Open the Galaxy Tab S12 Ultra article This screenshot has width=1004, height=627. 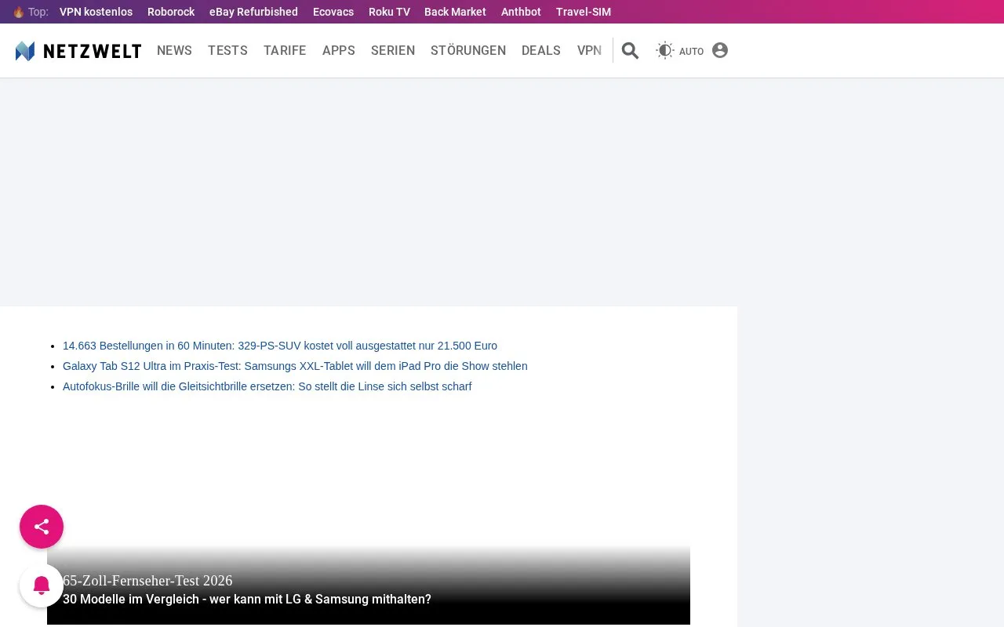click(x=295, y=366)
